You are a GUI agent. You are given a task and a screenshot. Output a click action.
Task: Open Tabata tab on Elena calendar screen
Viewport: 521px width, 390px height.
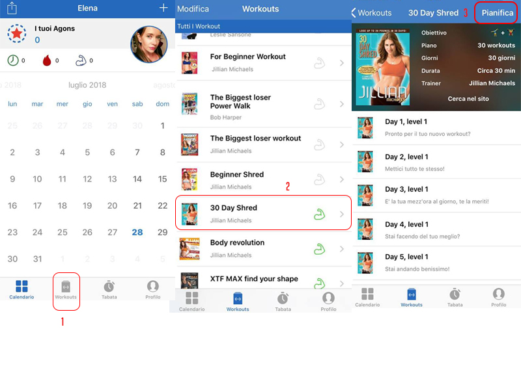pos(109,291)
